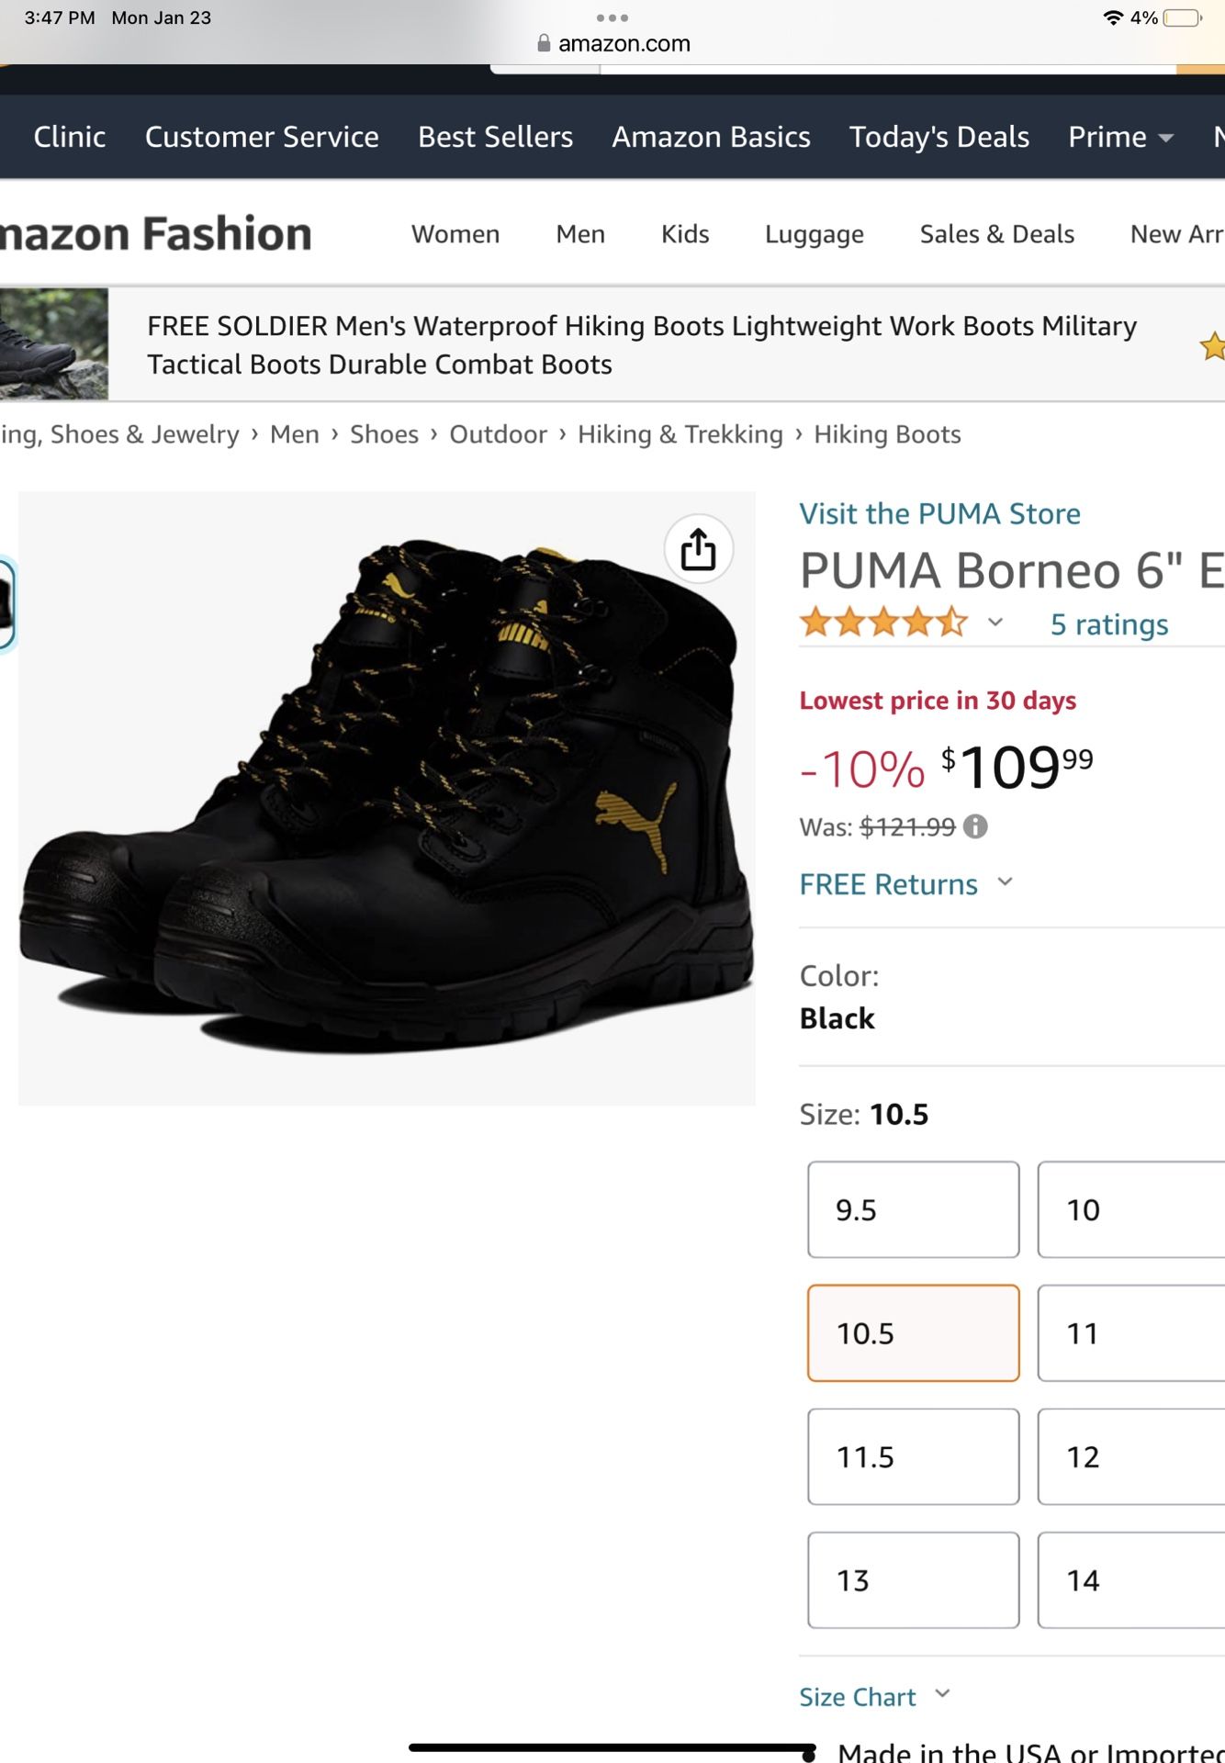Click the battery indicator icon
The image size is (1225, 1763).
[1181, 17]
